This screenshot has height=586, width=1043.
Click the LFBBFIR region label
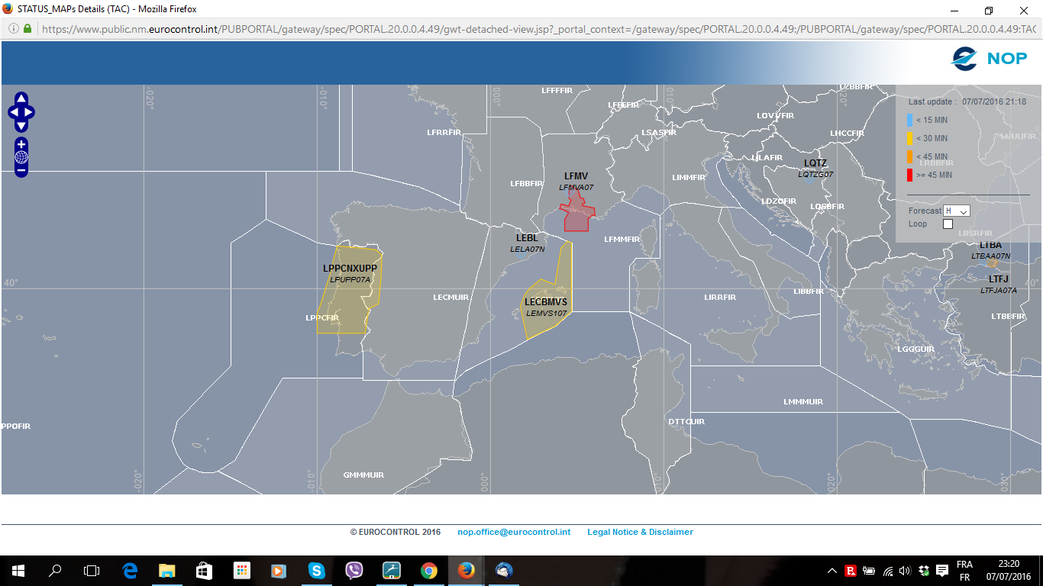coord(526,183)
